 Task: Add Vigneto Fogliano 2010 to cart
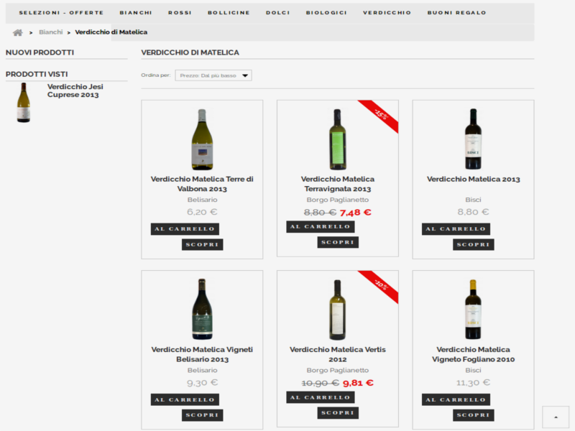pyautogui.click(x=456, y=399)
